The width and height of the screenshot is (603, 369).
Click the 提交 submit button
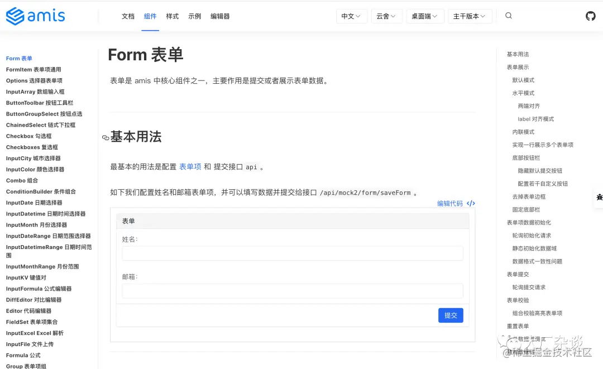pos(451,315)
